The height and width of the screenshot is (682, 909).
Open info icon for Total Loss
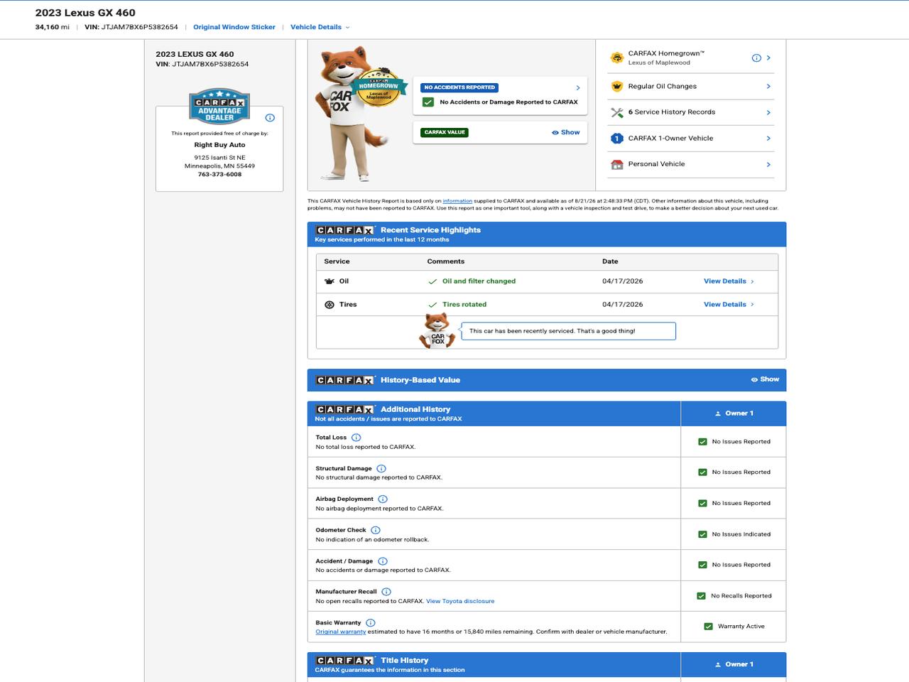(356, 438)
